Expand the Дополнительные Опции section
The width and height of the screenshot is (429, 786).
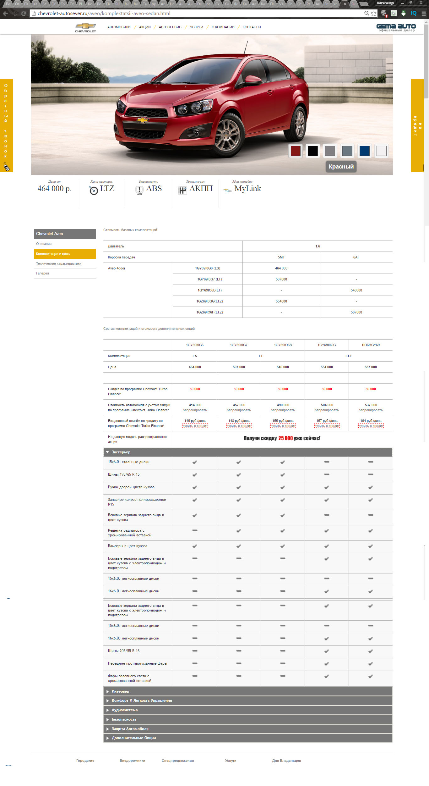coord(248,738)
